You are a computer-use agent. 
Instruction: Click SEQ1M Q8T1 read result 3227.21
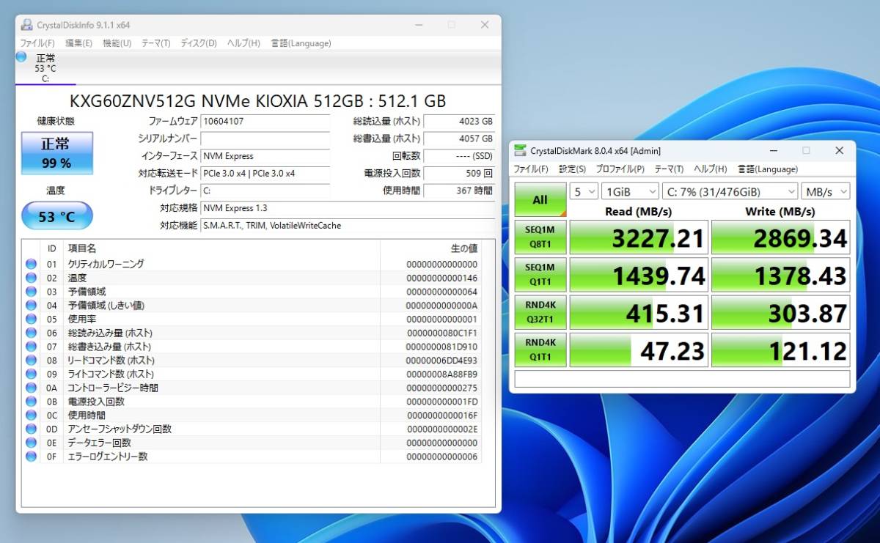pyautogui.click(x=639, y=237)
